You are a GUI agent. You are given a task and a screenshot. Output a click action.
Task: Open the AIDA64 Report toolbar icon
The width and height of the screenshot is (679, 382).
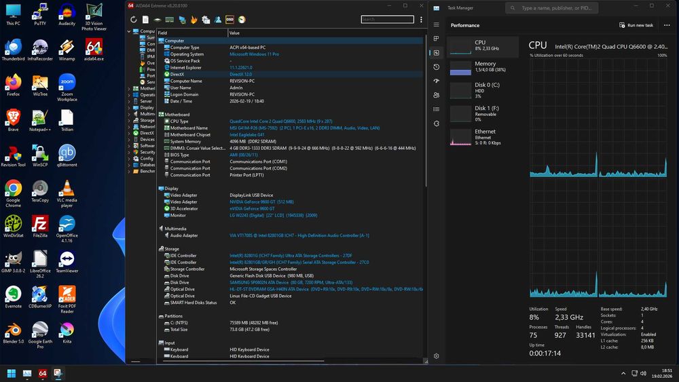pyautogui.click(x=145, y=20)
